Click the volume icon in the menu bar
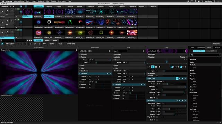Image resolution: width=222 pixels, height=124 pixels. (x=199, y=1)
